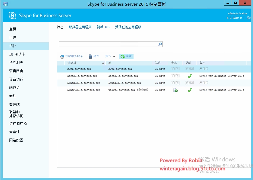The width and height of the screenshot is (253, 180).
Task: Click version cell of LyncFE2015 row
Action: [x=222, y=90]
